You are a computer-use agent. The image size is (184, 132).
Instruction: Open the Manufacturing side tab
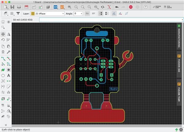[x=179, y=36]
